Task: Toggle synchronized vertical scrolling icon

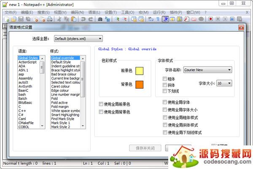Action: pos(134,19)
